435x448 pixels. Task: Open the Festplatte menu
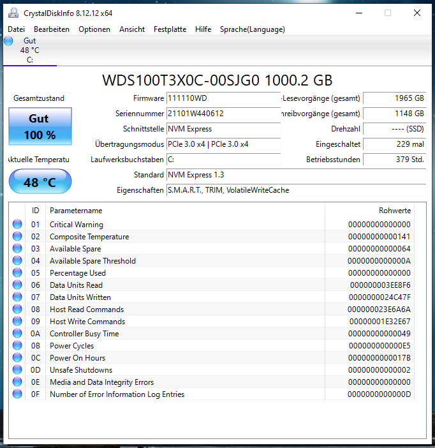pos(170,29)
